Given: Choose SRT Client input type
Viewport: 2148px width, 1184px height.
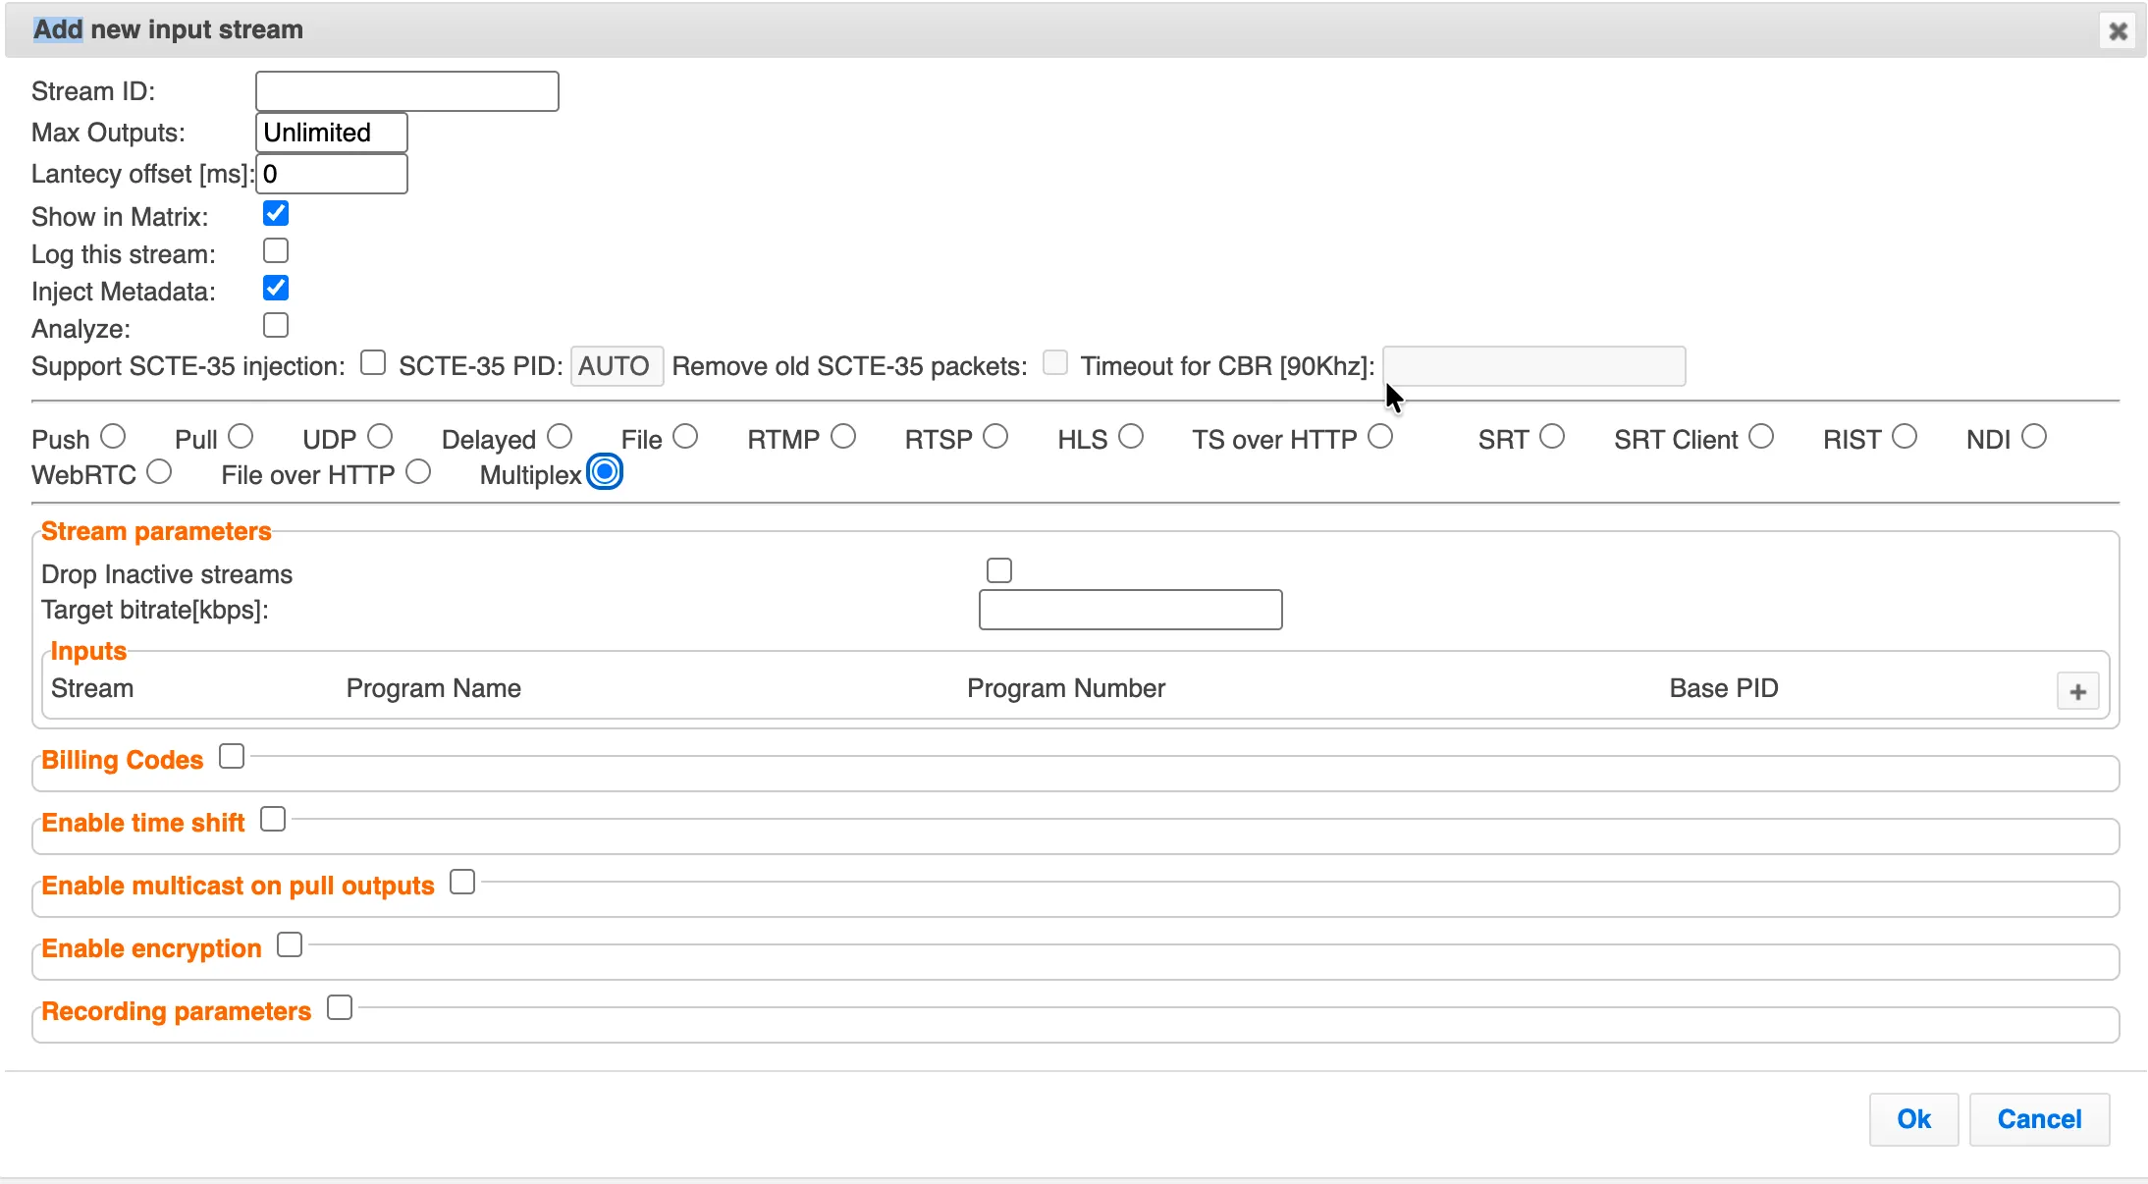Looking at the screenshot, I should pyautogui.click(x=1761, y=436).
